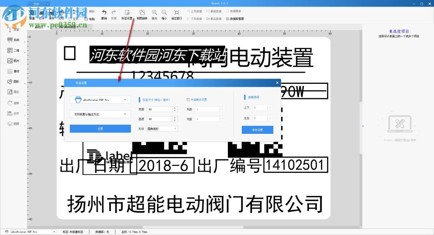Click the 设置 button in dialog

point(100,129)
